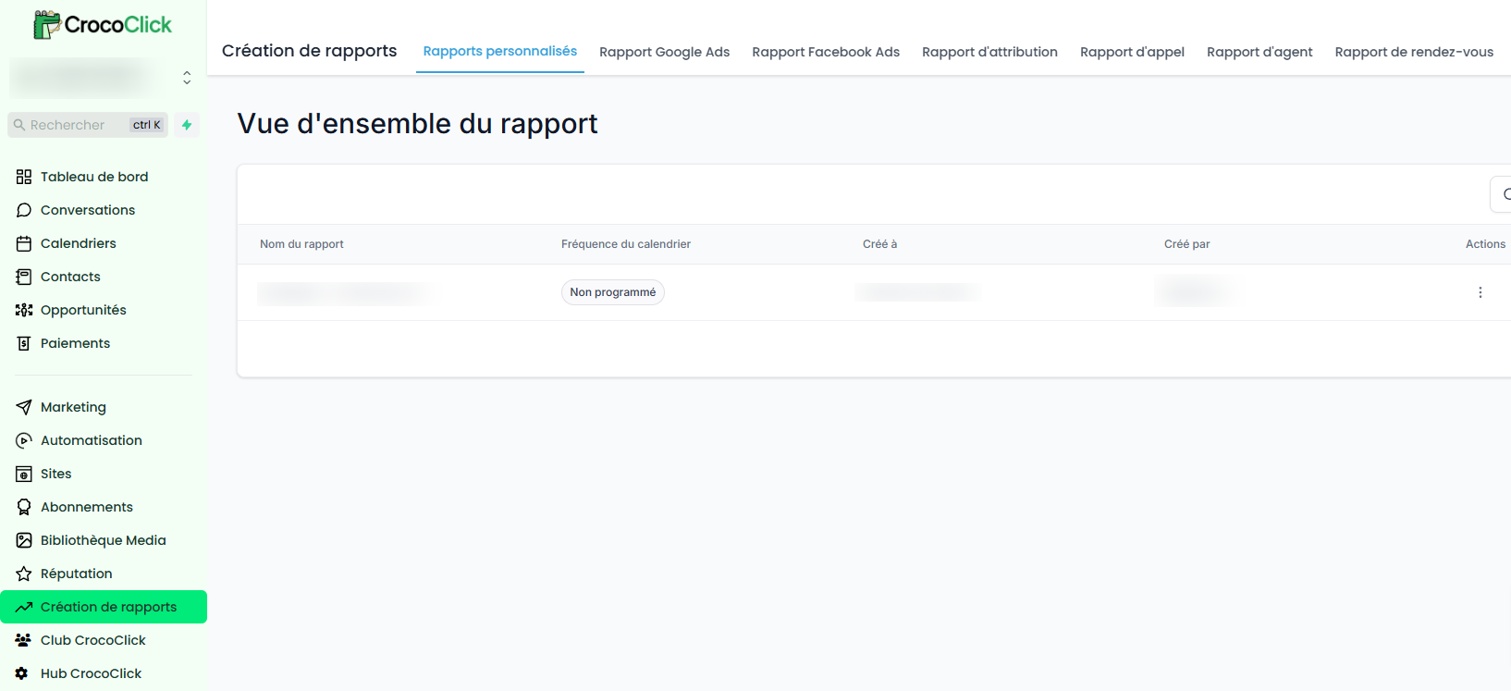Click the magnifier icon in search box
This screenshot has height=691, width=1511.
pyautogui.click(x=18, y=125)
